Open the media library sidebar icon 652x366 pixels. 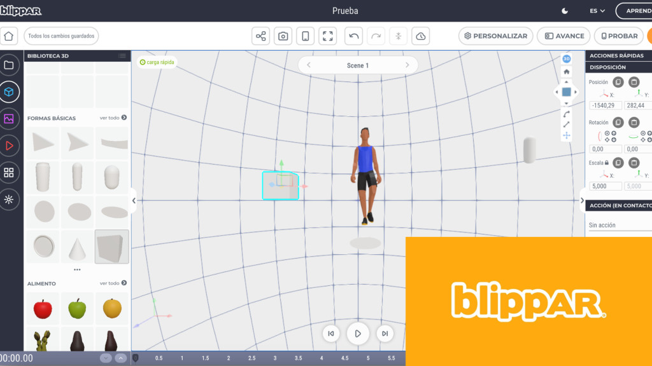[10, 119]
